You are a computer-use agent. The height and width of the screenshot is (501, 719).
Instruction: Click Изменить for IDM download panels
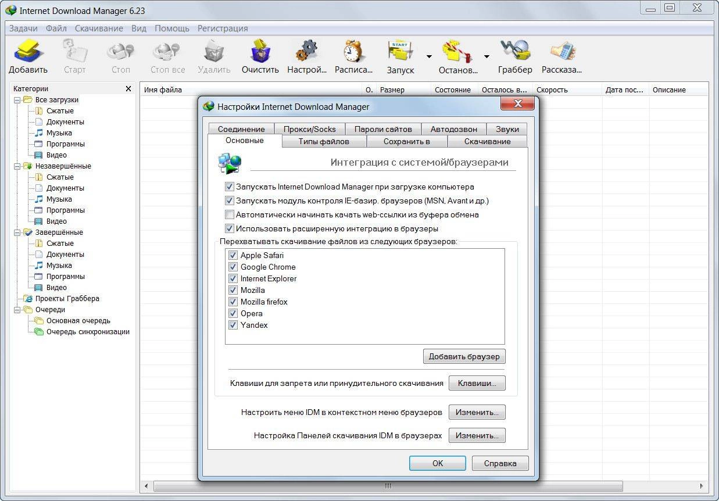point(477,435)
